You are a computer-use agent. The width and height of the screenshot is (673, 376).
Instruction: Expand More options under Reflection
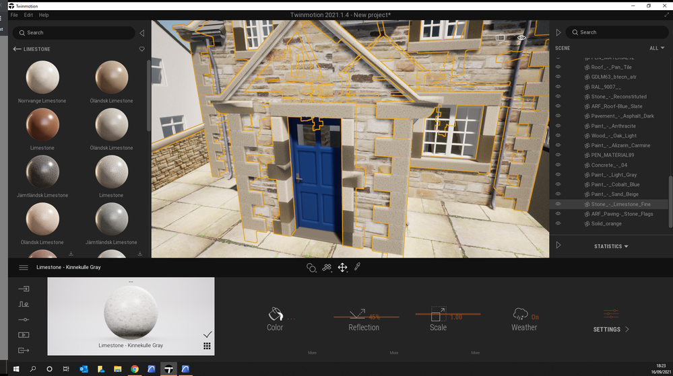[x=394, y=353]
